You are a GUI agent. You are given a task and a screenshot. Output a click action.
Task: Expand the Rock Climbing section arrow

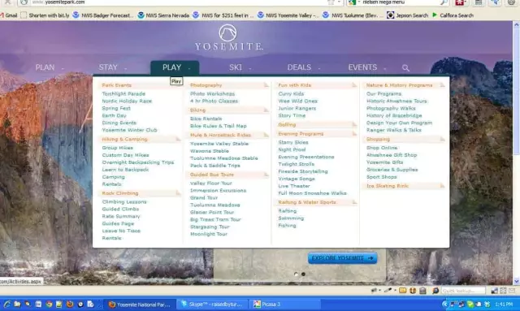pos(179,193)
